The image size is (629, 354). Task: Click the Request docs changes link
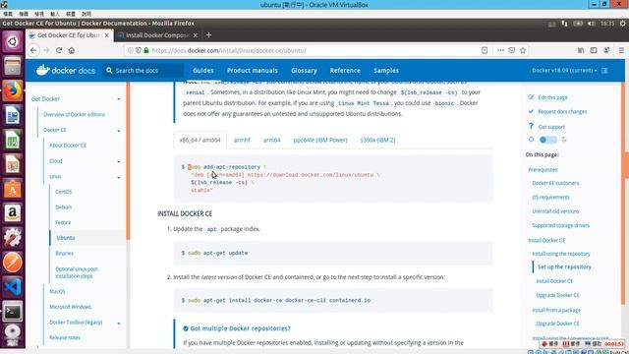point(562,111)
